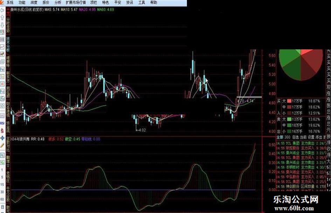The height and width of the screenshot is (213, 331).
Task: Select the 技术分析 vertical tab
Action: pyautogui.click(x=8, y=44)
